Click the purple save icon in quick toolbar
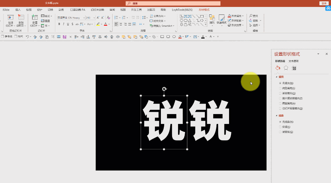This screenshot has width=331, height=183. click(65, 37)
